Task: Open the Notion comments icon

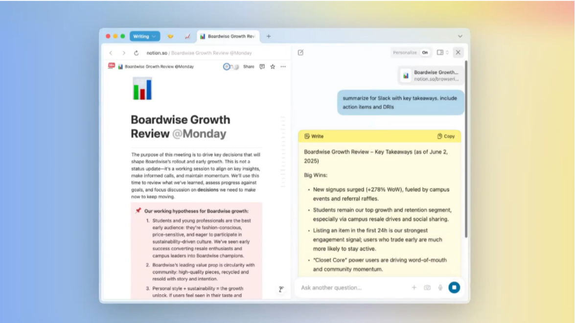Action: coord(262,67)
